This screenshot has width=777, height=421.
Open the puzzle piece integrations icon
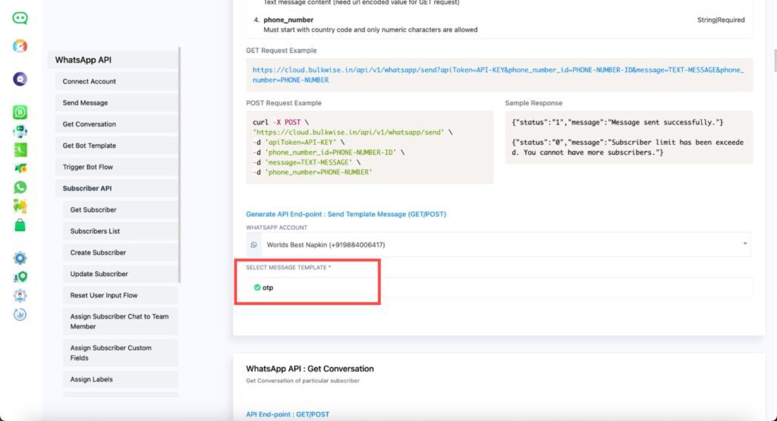[x=20, y=206]
